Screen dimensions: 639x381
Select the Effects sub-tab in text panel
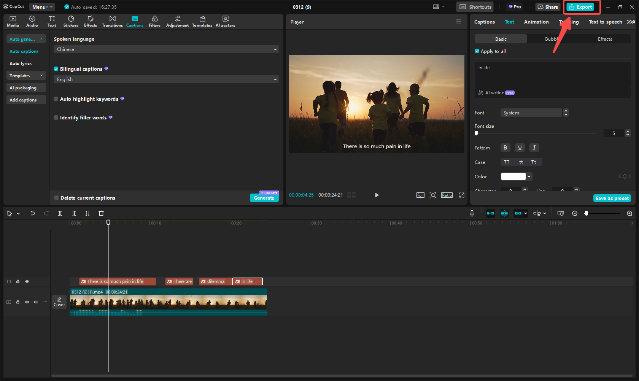point(605,39)
